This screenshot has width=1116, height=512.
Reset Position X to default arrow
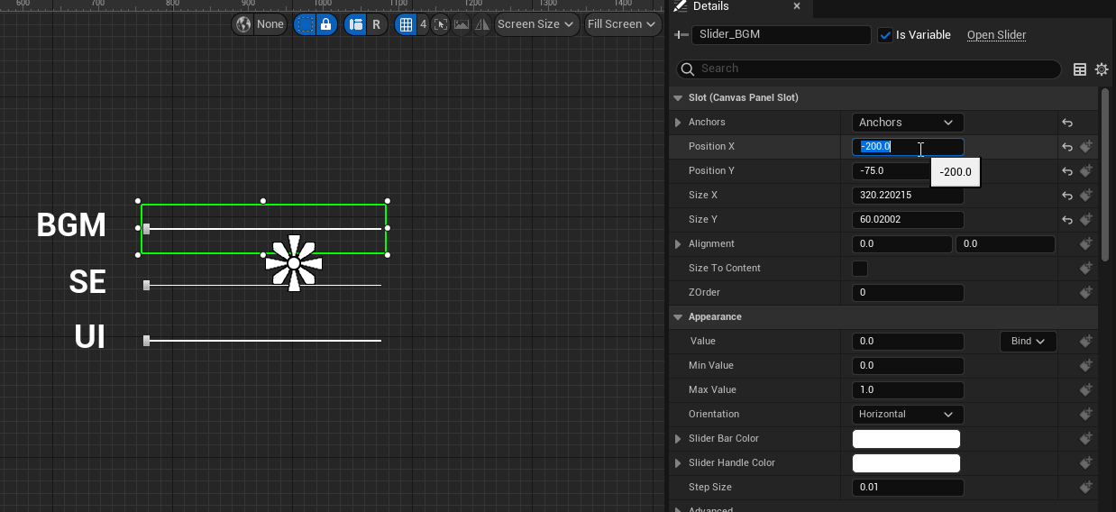pos(1067,147)
